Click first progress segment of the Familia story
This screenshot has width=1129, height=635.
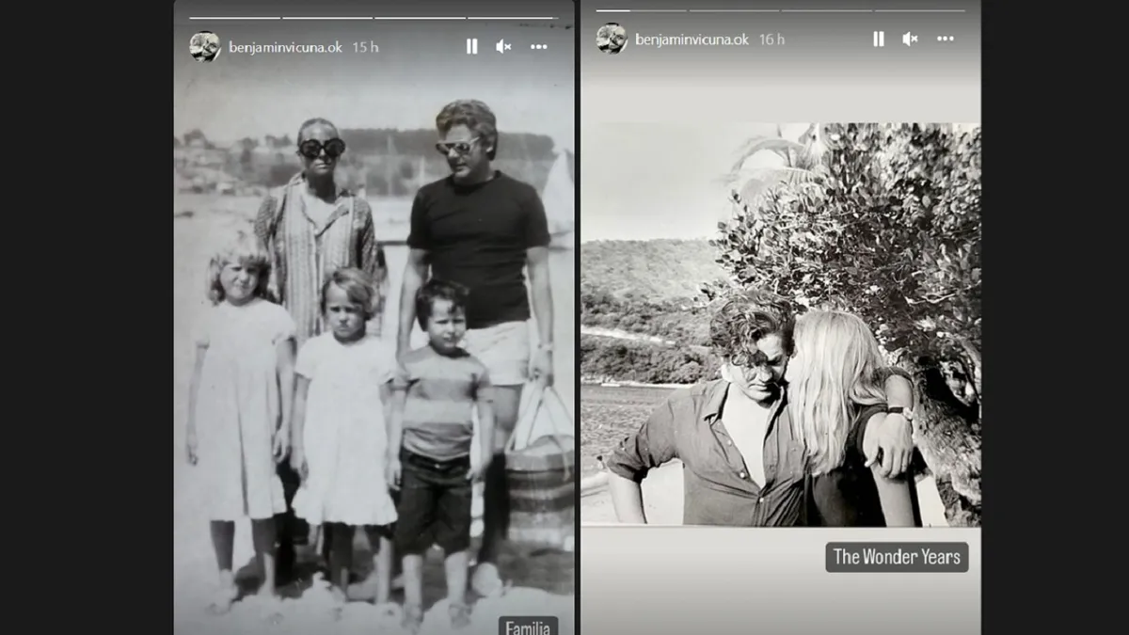pos(235,18)
